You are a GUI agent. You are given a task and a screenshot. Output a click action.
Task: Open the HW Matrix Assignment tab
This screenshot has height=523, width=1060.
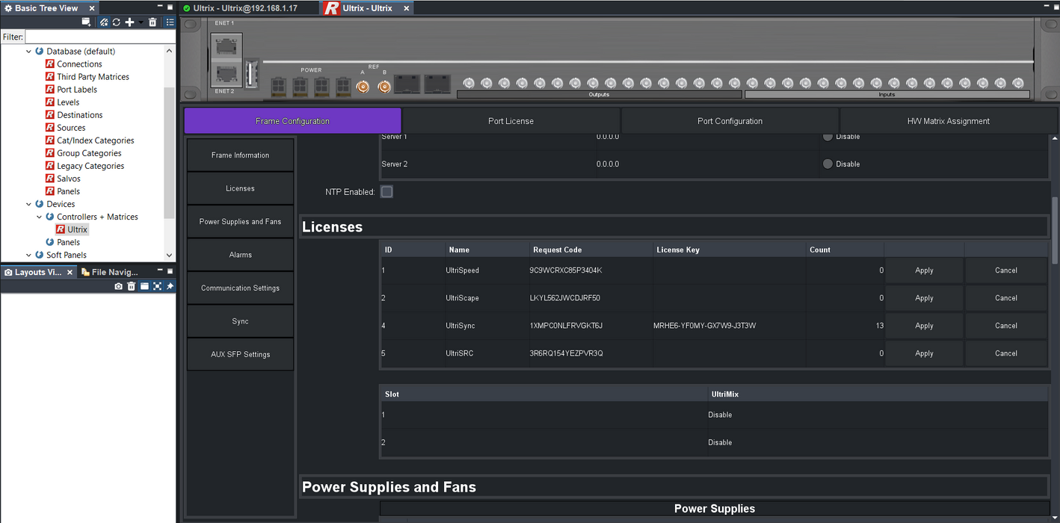[x=949, y=121]
